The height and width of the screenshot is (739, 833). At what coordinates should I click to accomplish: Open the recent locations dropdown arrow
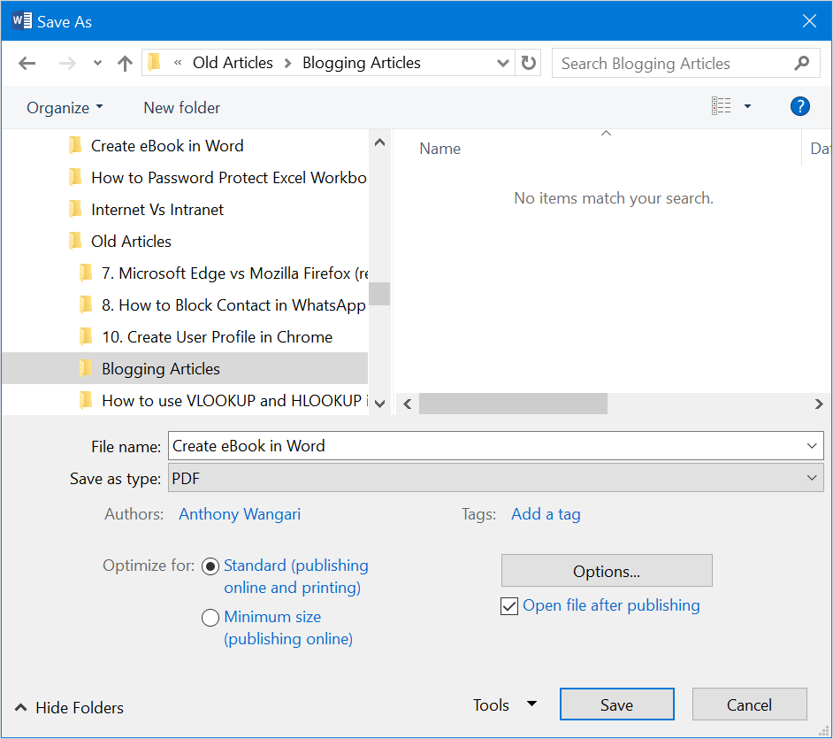pos(97,64)
